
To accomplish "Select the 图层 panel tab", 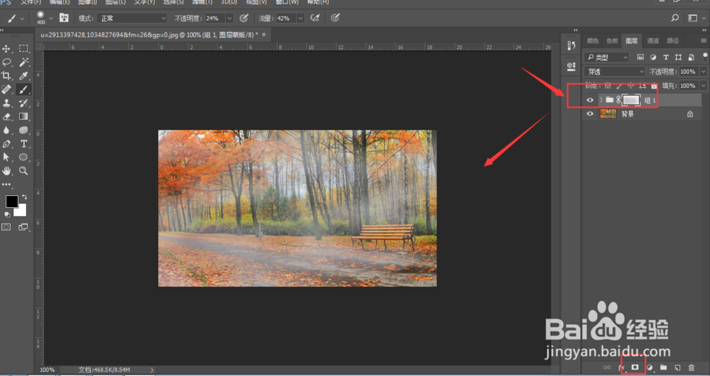I will (x=632, y=40).
